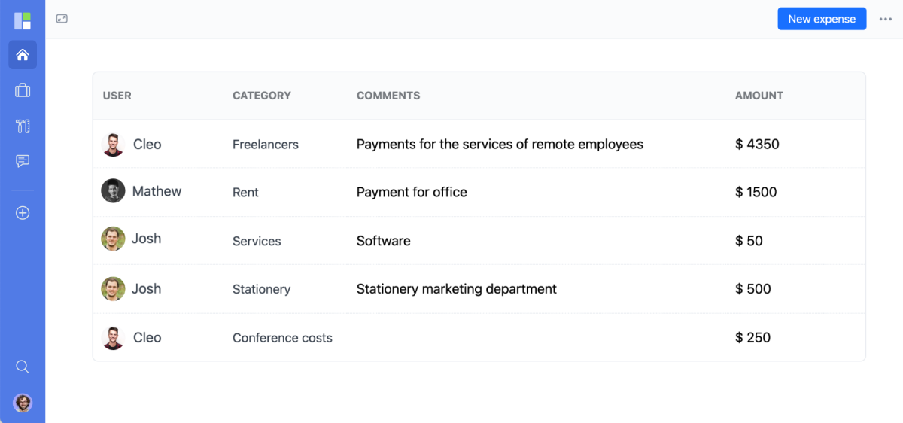Sort by the USER column header
The width and height of the screenshot is (903, 423).
coord(117,96)
